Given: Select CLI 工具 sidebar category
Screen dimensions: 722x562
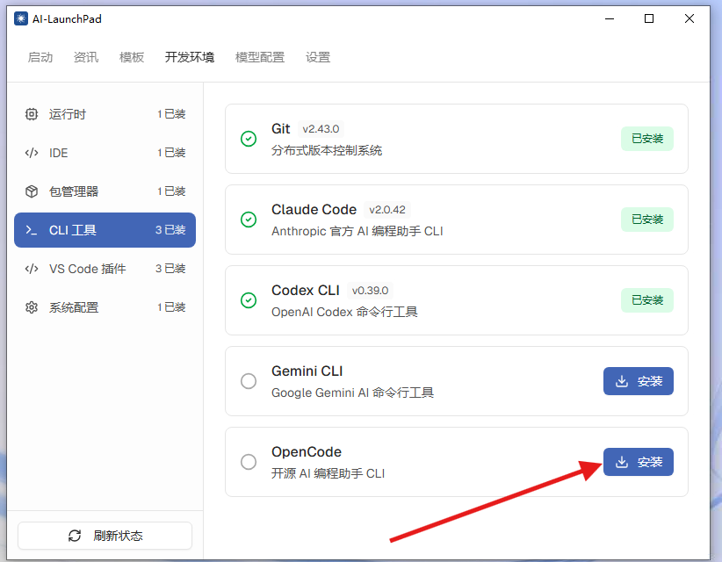Looking at the screenshot, I should click(105, 230).
